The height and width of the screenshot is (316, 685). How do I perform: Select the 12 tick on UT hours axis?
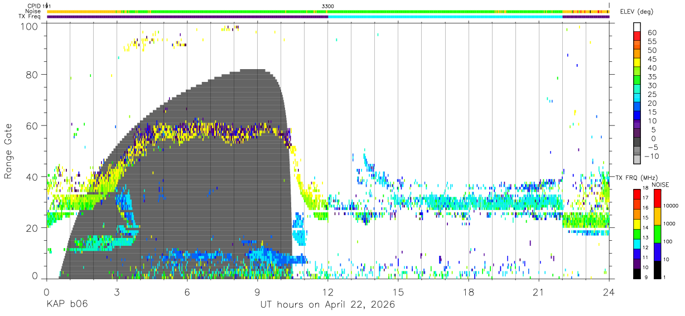[328, 292]
